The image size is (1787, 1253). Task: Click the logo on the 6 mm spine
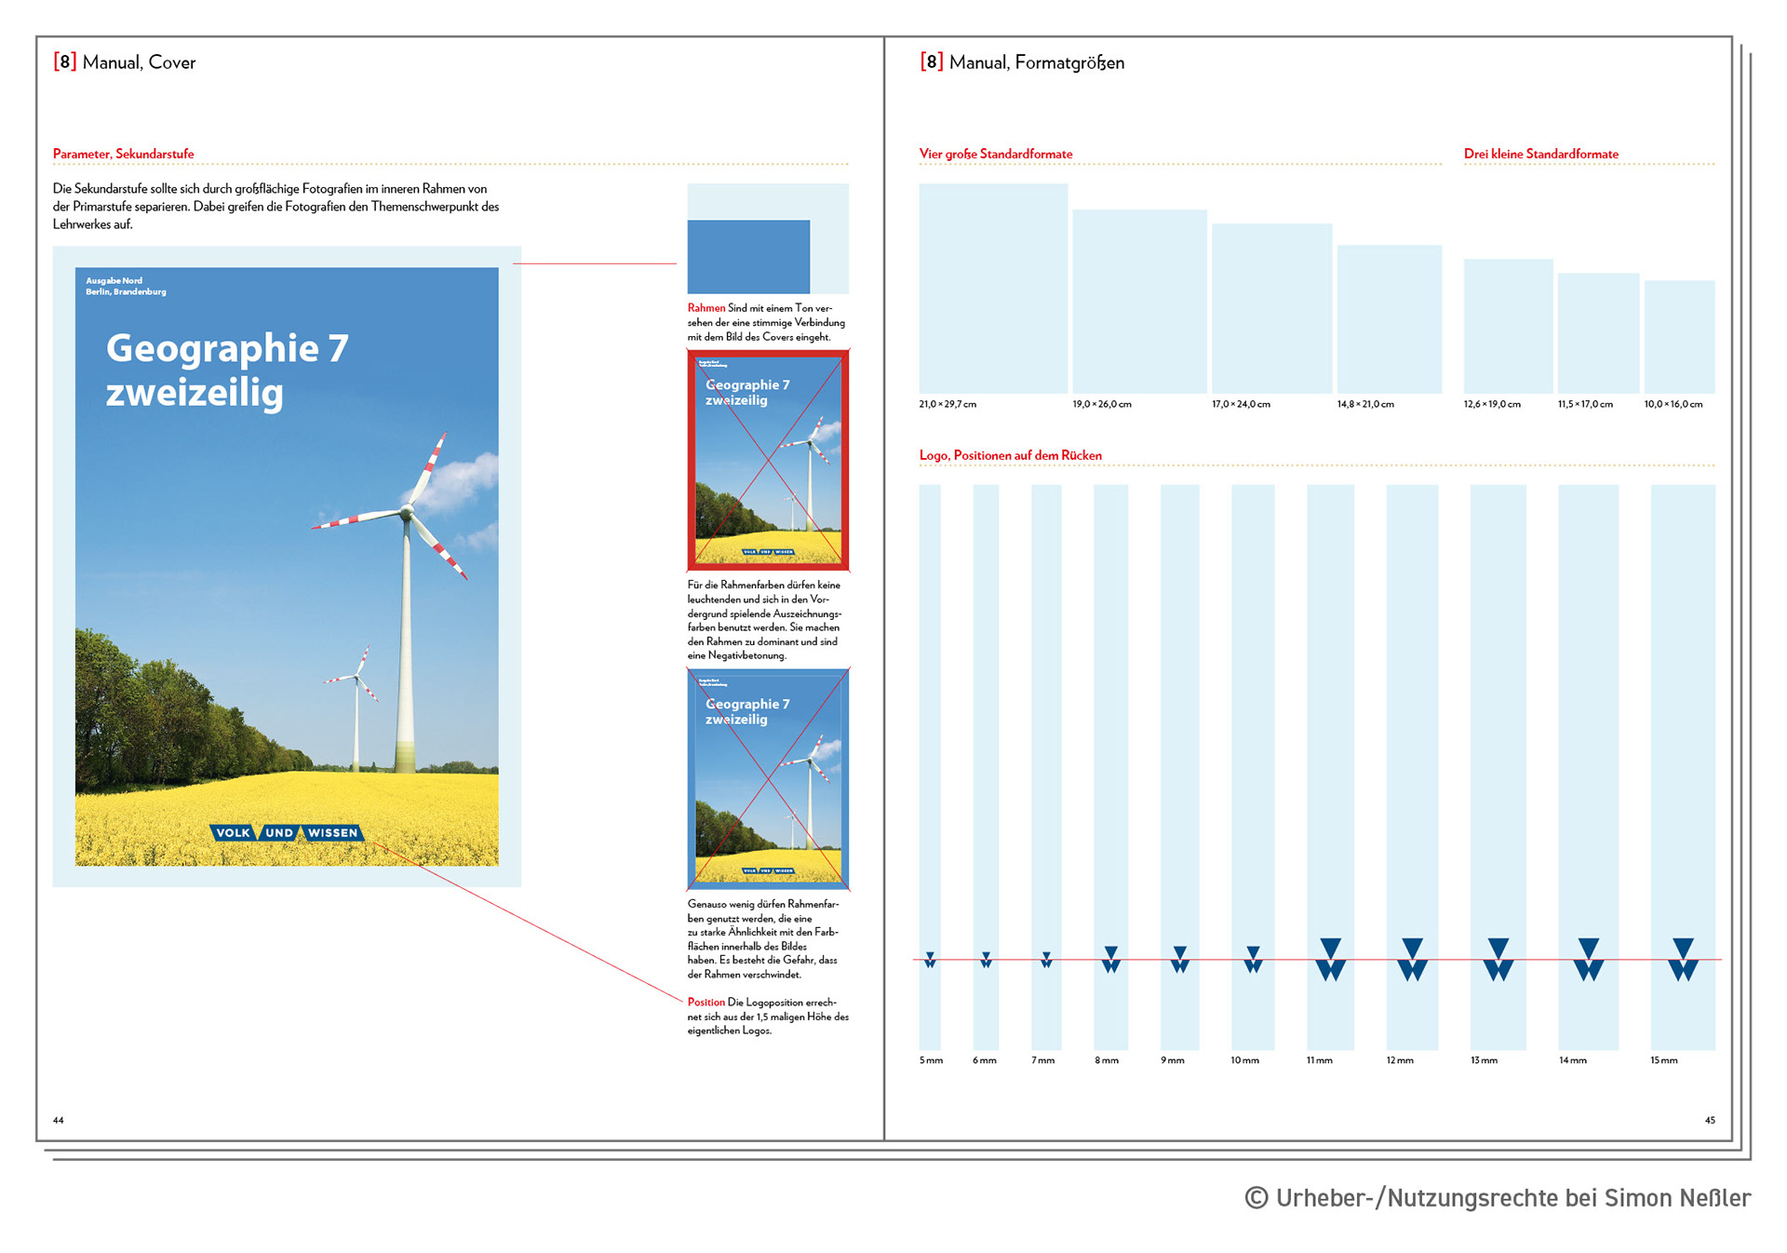pyautogui.click(x=986, y=960)
